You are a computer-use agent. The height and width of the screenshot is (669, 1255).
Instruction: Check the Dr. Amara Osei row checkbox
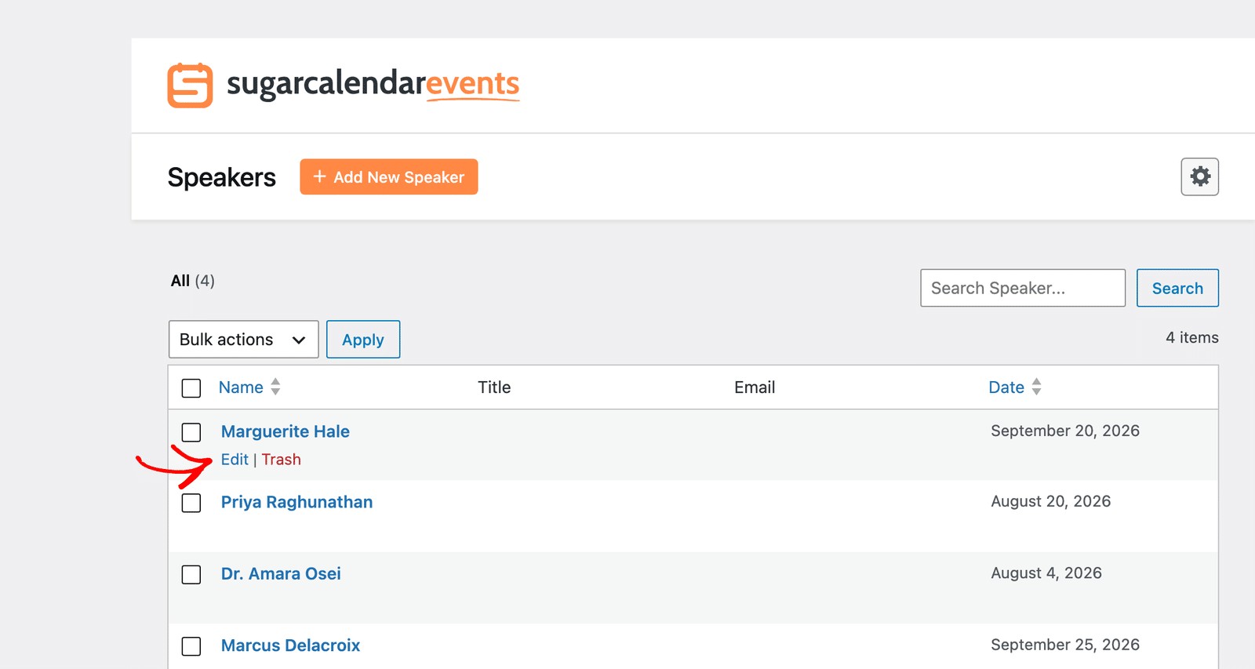pos(191,574)
